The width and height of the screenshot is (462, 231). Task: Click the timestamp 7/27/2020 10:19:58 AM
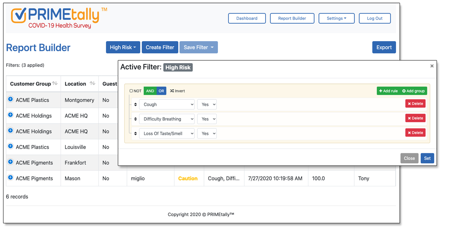(275, 179)
